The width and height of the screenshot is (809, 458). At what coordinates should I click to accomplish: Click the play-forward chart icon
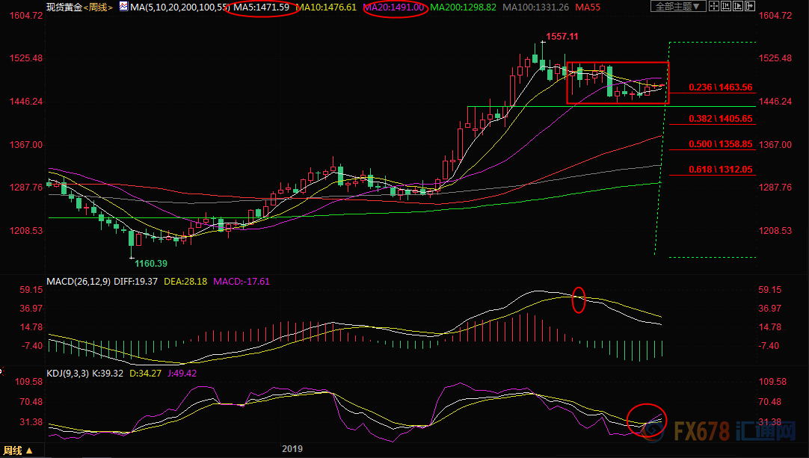point(738,6)
